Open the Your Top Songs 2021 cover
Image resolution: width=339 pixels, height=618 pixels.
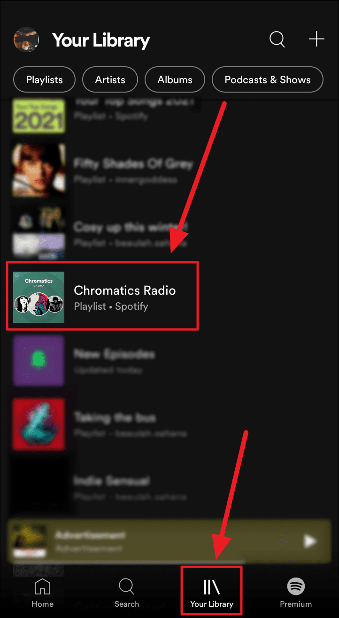click(39, 115)
